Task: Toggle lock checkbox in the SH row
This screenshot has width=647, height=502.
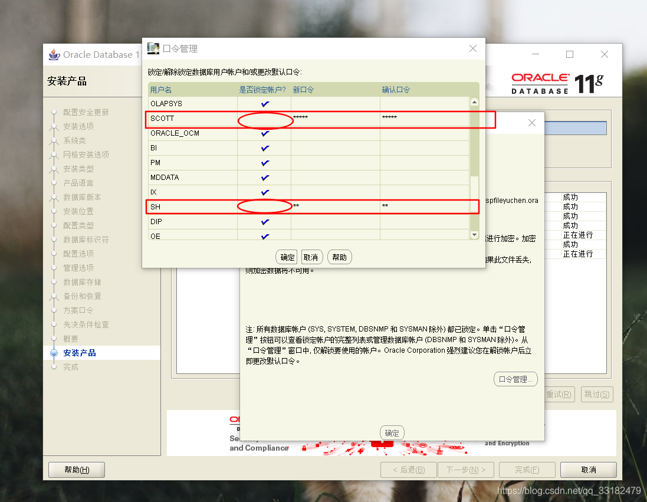Action: [265, 207]
